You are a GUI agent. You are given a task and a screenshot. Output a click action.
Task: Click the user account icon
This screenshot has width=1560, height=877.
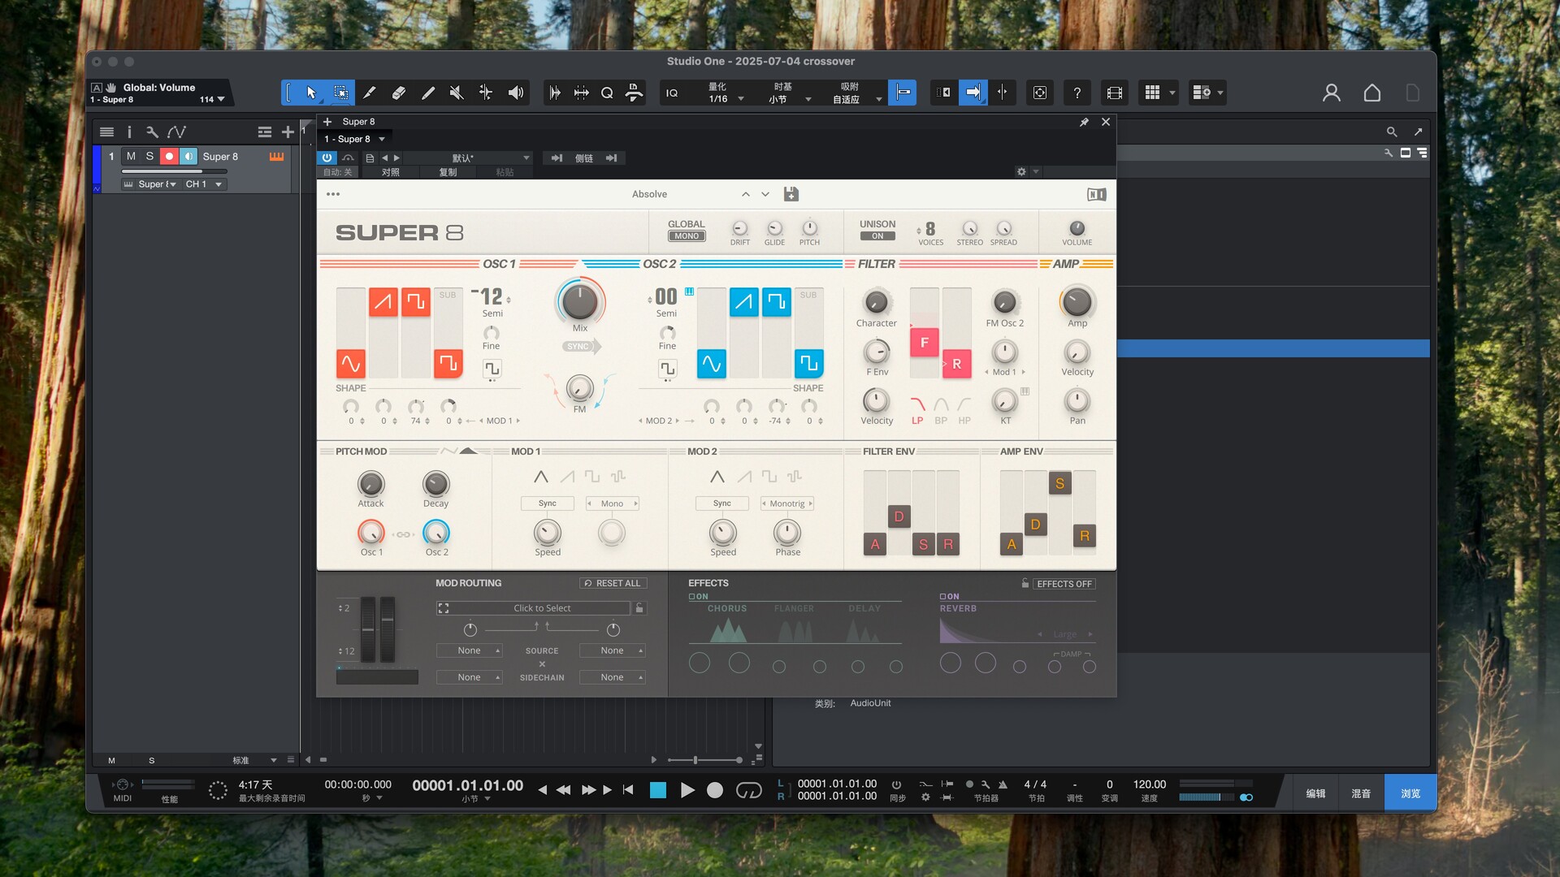pyautogui.click(x=1331, y=93)
